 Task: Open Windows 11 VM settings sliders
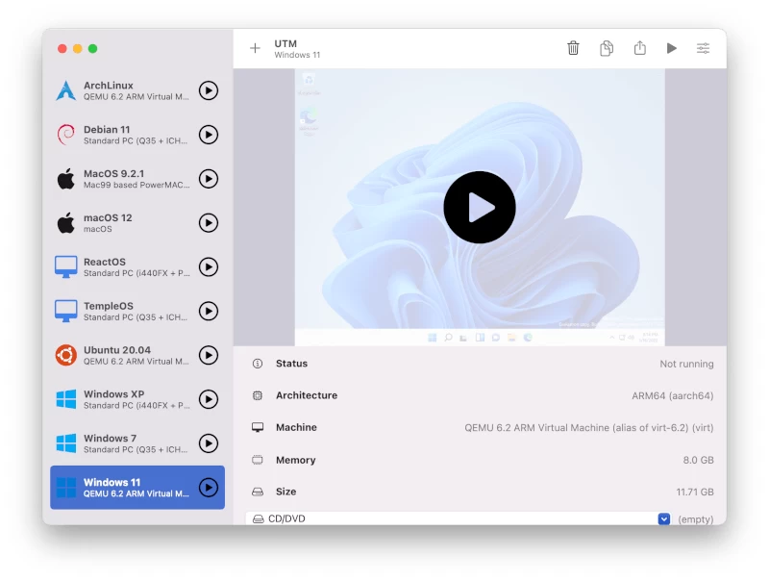(x=703, y=48)
